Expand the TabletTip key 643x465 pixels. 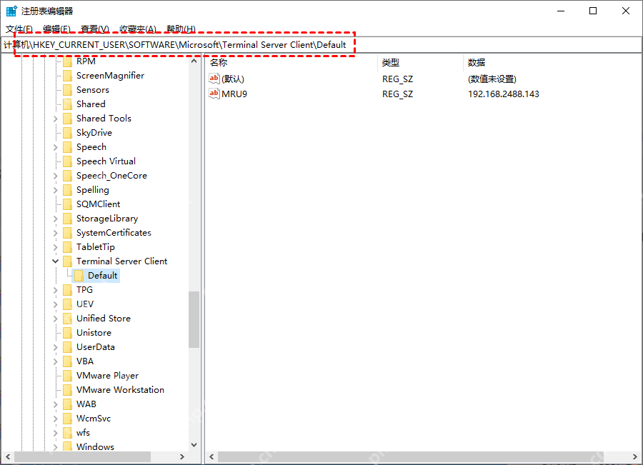tap(55, 247)
